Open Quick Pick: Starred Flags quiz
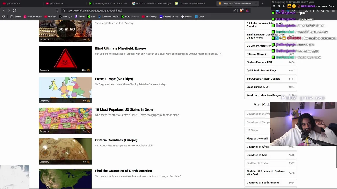337x189 pixels. (261, 71)
